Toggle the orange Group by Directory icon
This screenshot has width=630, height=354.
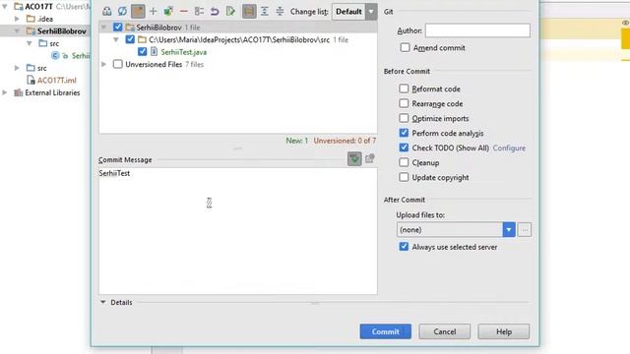(138, 11)
